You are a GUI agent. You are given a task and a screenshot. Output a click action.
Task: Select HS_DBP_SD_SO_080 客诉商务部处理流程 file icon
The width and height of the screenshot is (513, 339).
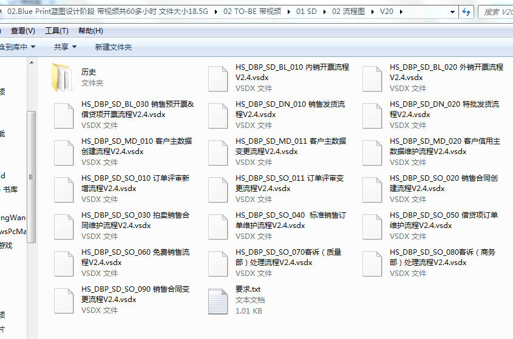tap(372, 263)
